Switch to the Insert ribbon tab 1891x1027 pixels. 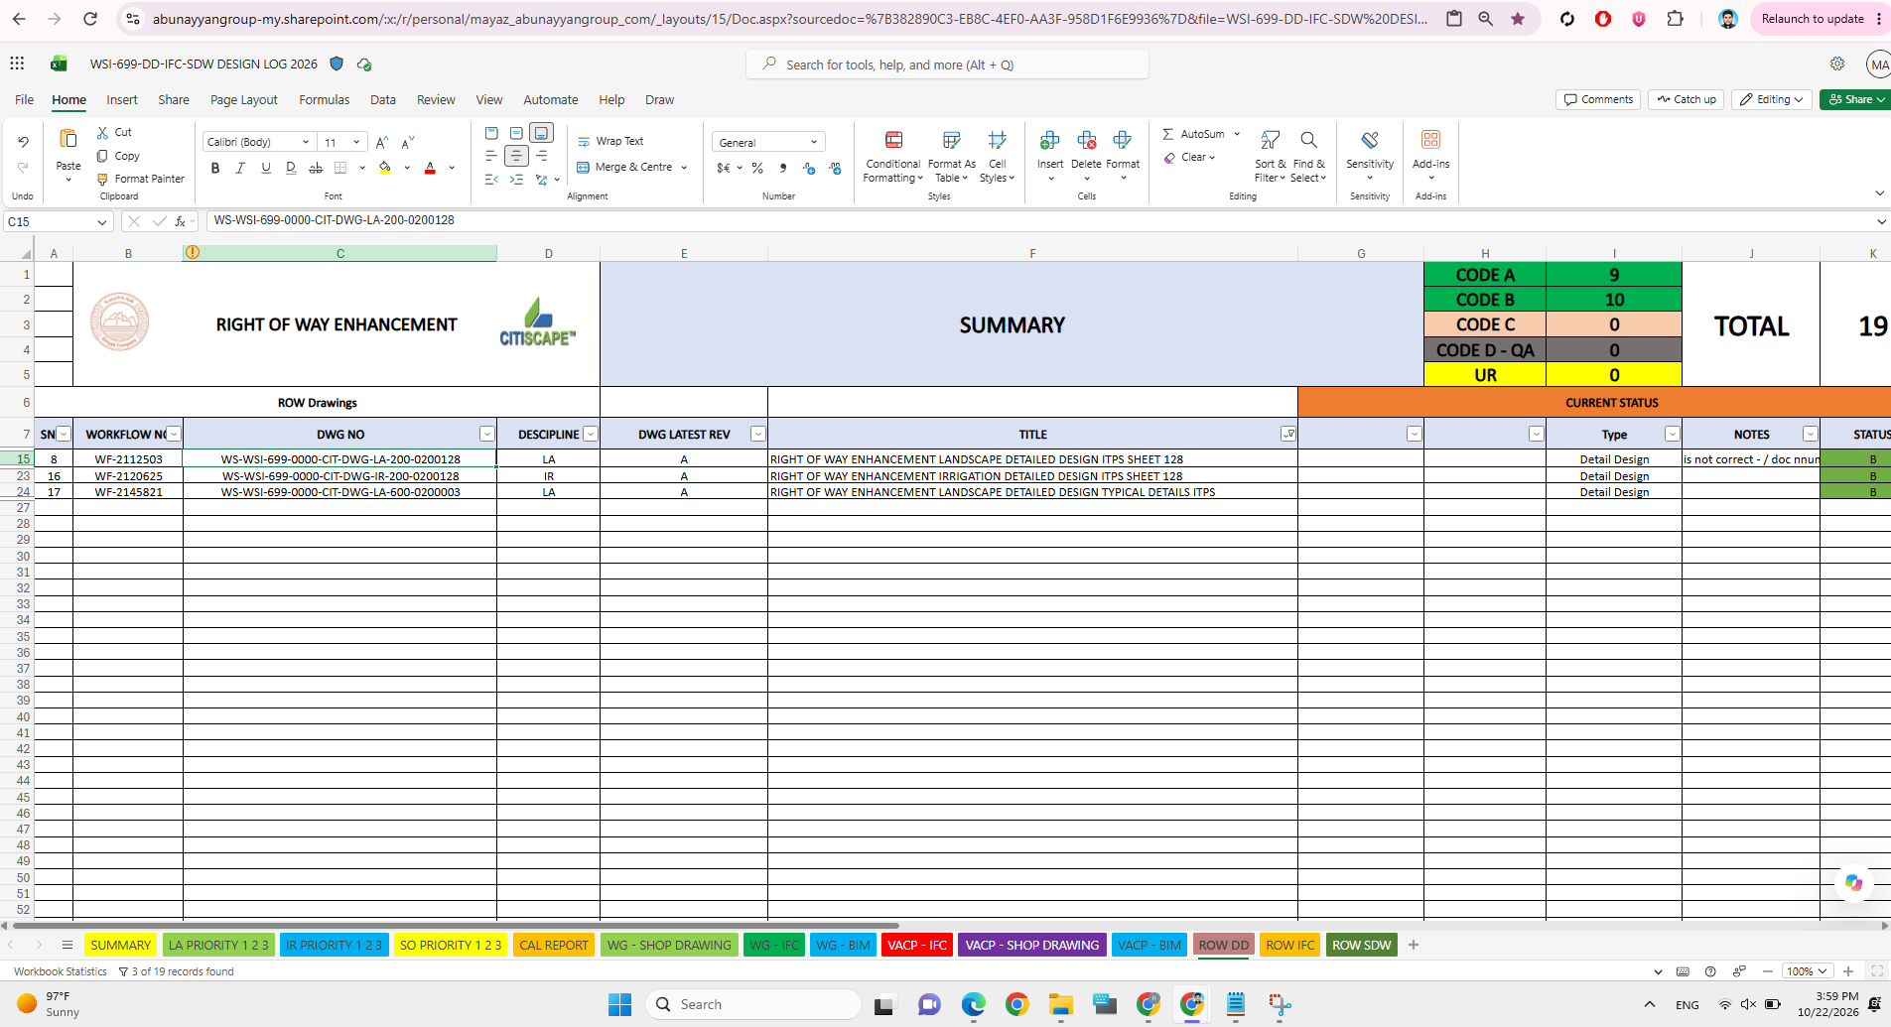[122, 100]
